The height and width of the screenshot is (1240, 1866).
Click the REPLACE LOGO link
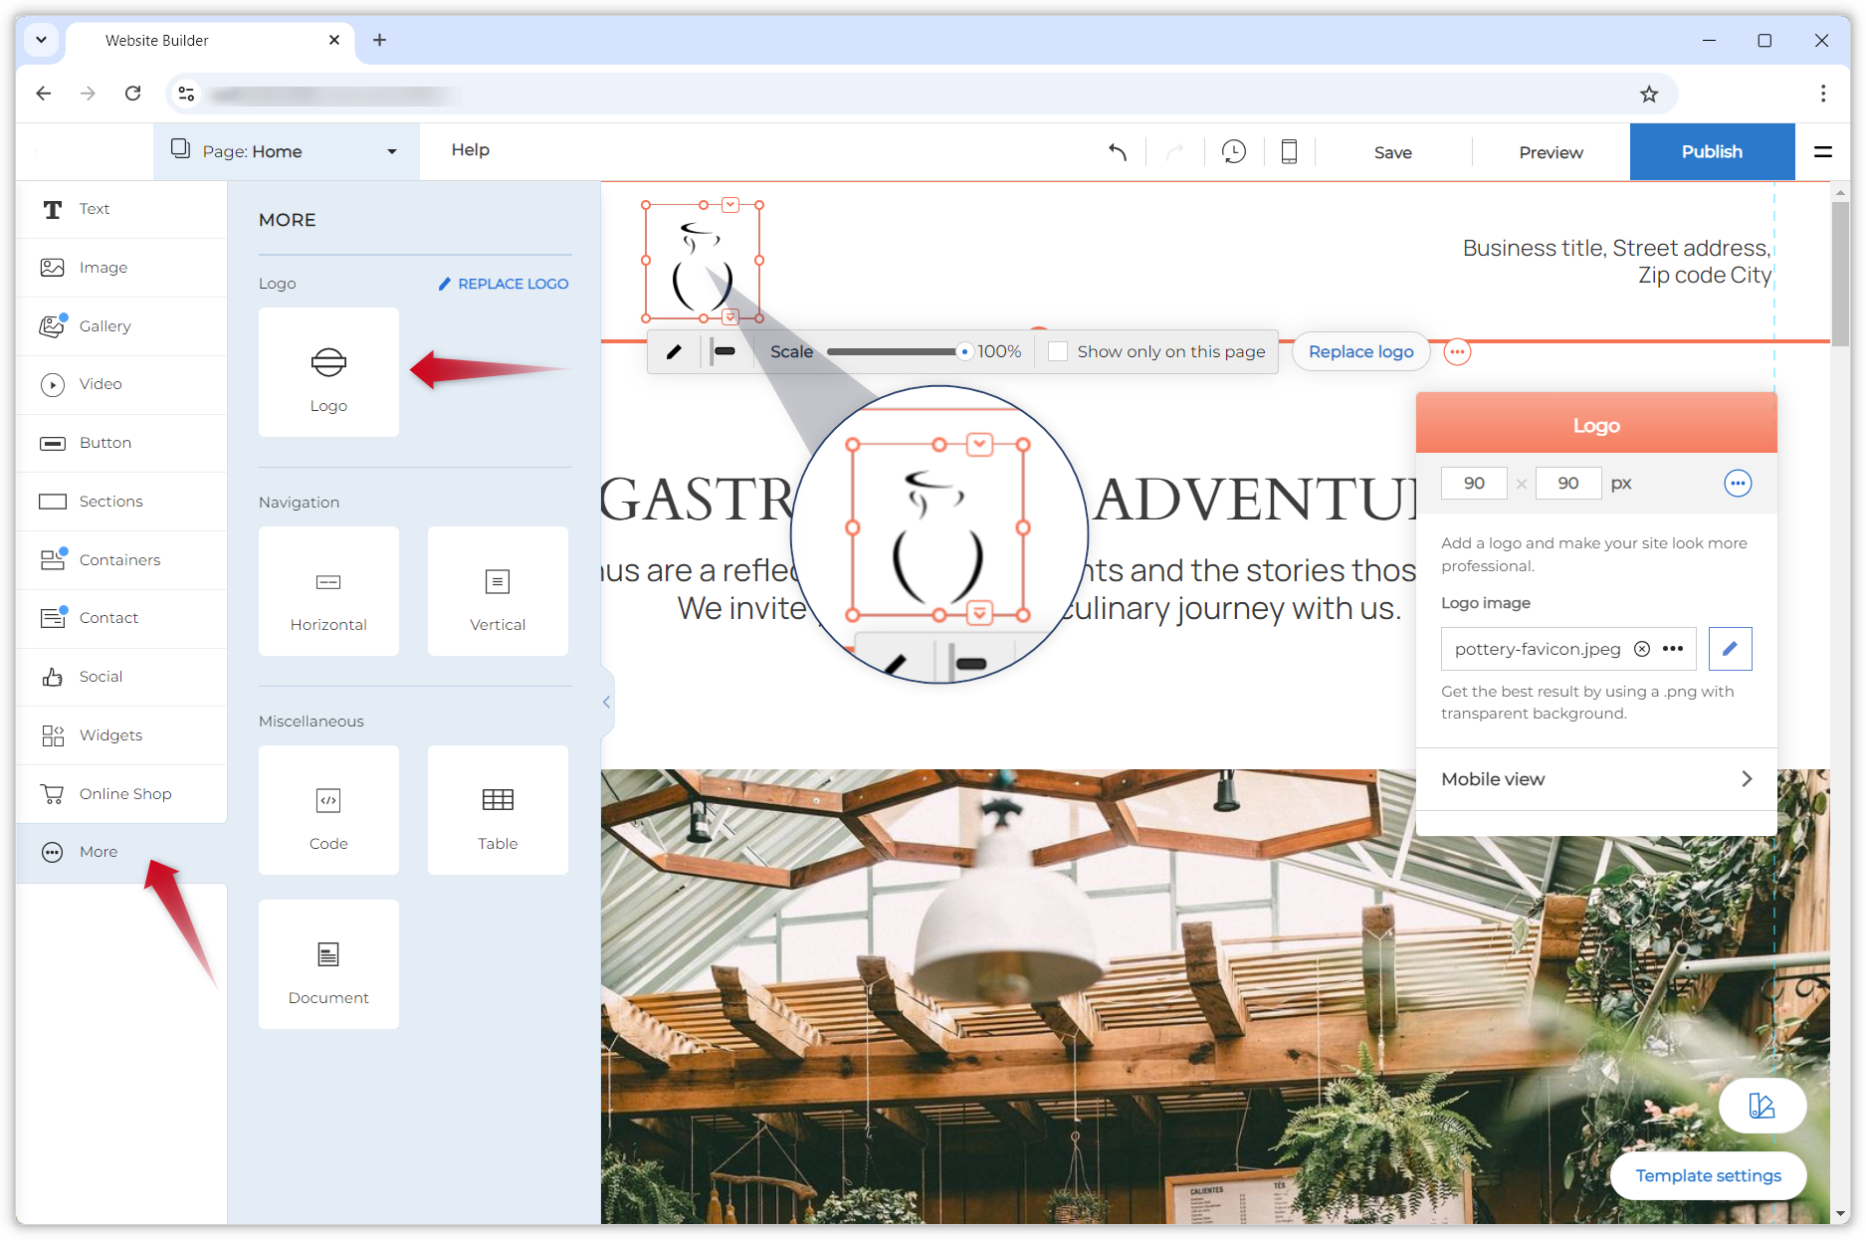click(x=503, y=284)
